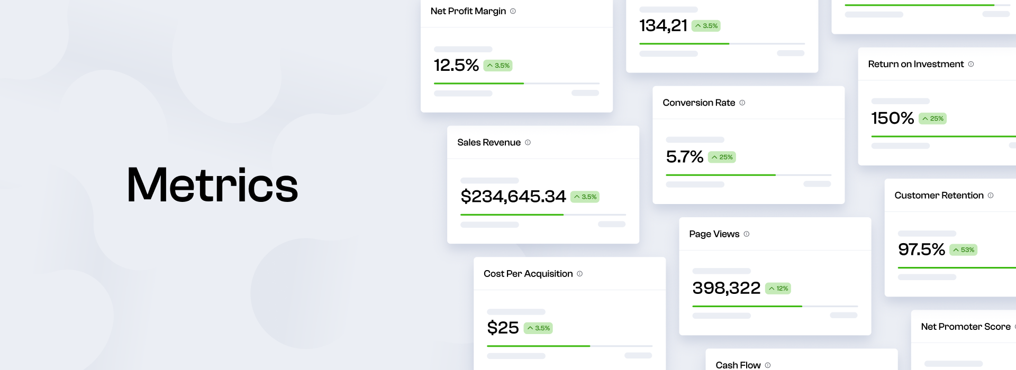Viewport: 1016px width, 370px height.
Task: Click the 25% badge beside 150%
Action: (932, 118)
